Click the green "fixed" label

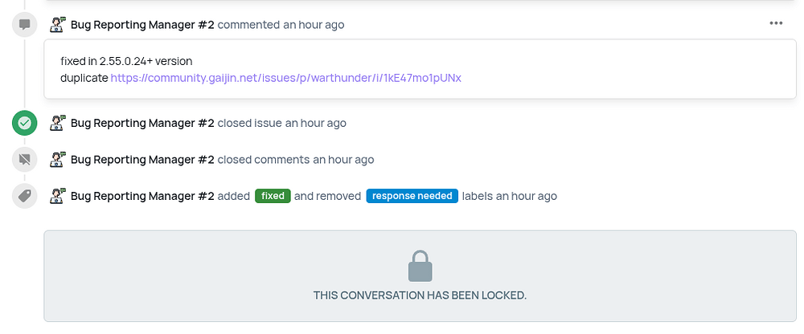(273, 196)
